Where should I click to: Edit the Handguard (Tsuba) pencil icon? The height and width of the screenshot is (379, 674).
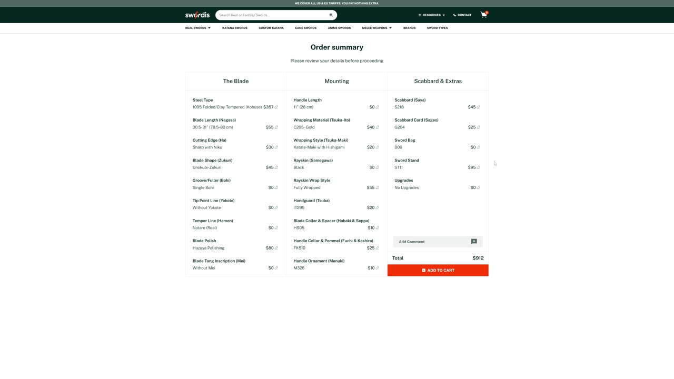click(x=377, y=207)
